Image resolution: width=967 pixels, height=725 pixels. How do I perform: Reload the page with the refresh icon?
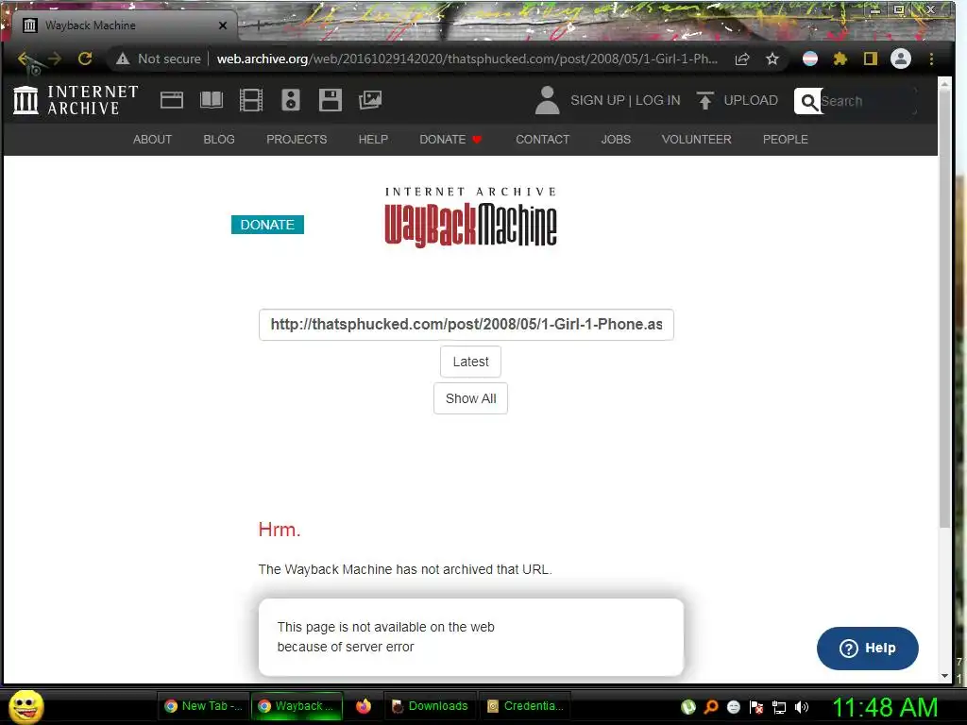coord(85,59)
